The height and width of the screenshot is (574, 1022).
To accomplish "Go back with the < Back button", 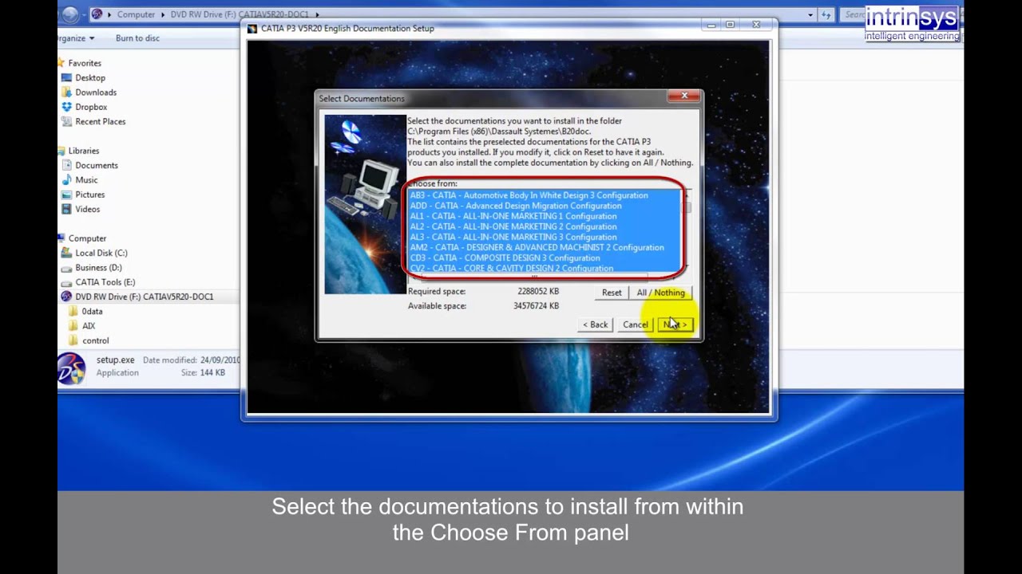I will pos(596,324).
